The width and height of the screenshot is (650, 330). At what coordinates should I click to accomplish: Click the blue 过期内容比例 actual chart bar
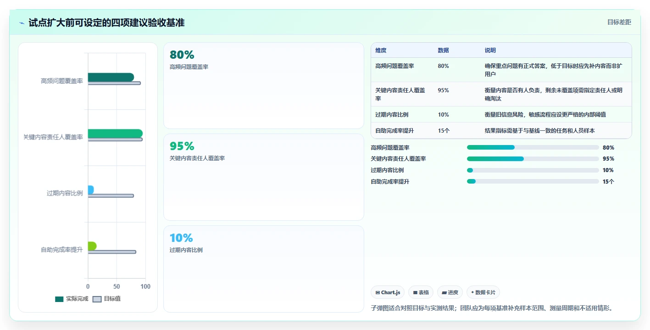[x=91, y=190]
